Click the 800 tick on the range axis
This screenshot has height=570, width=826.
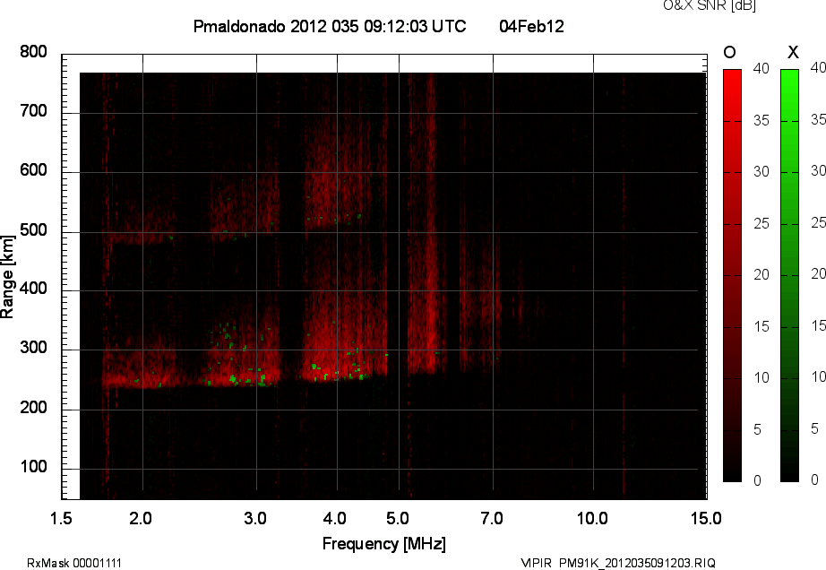pos(33,53)
